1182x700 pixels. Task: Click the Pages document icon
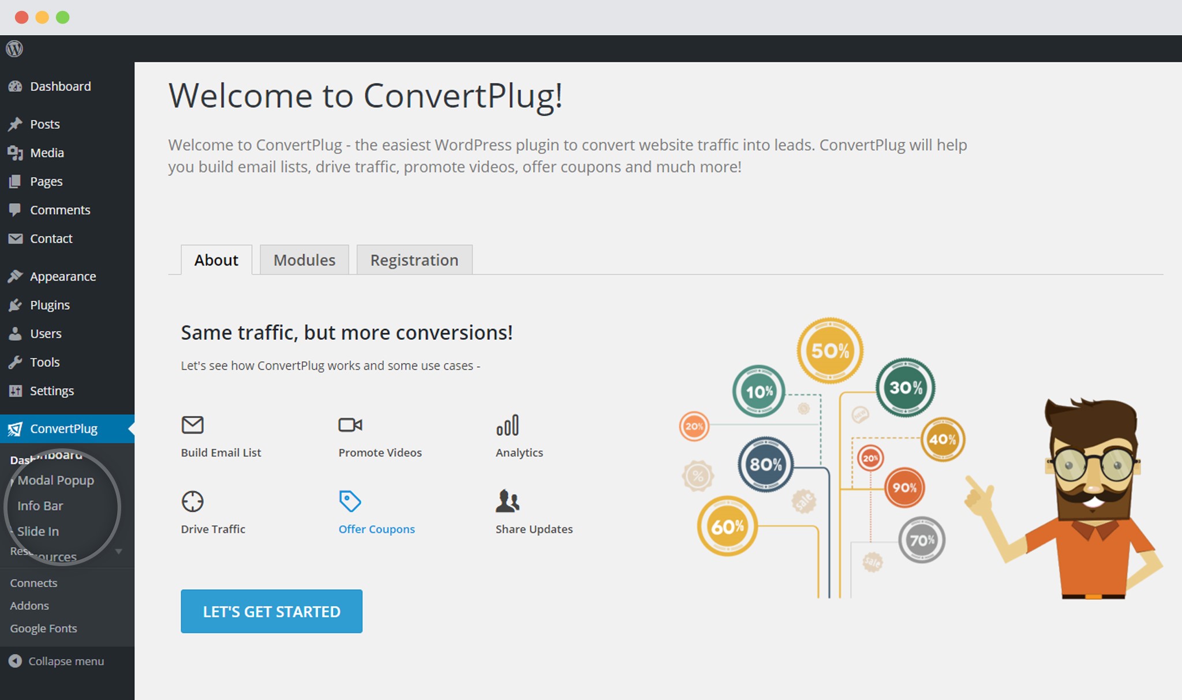tap(15, 181)
